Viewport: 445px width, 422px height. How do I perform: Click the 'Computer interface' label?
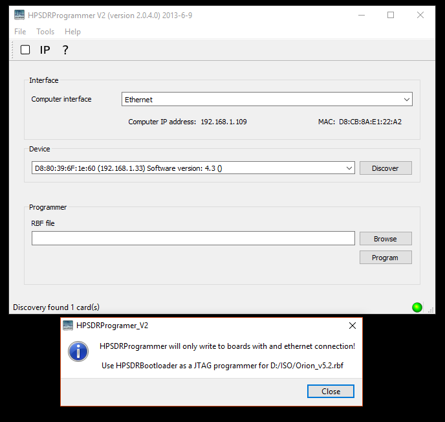coord(61,99)
